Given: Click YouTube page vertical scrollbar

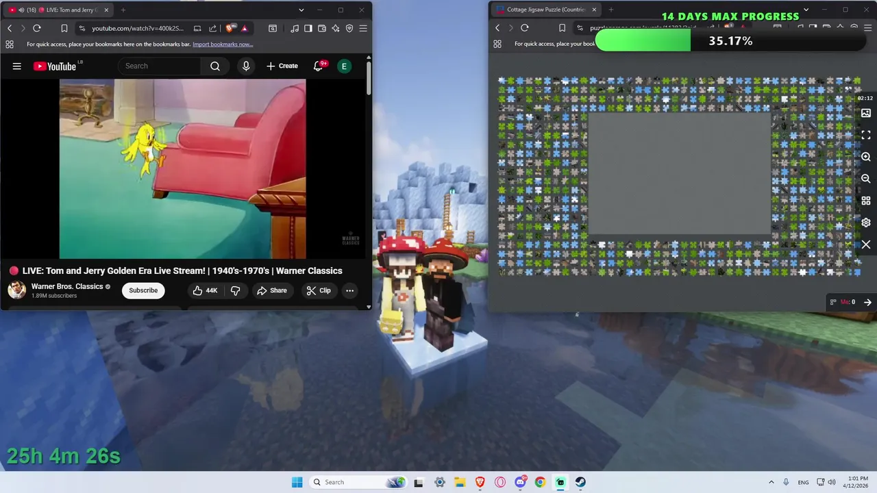Looking at the screenshot, I should 369,79.
